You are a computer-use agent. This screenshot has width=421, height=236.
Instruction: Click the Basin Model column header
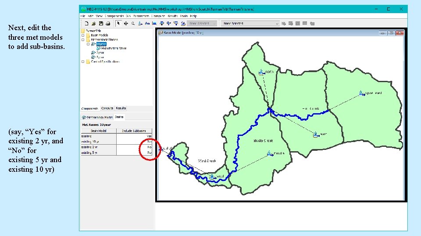point(99,131)
